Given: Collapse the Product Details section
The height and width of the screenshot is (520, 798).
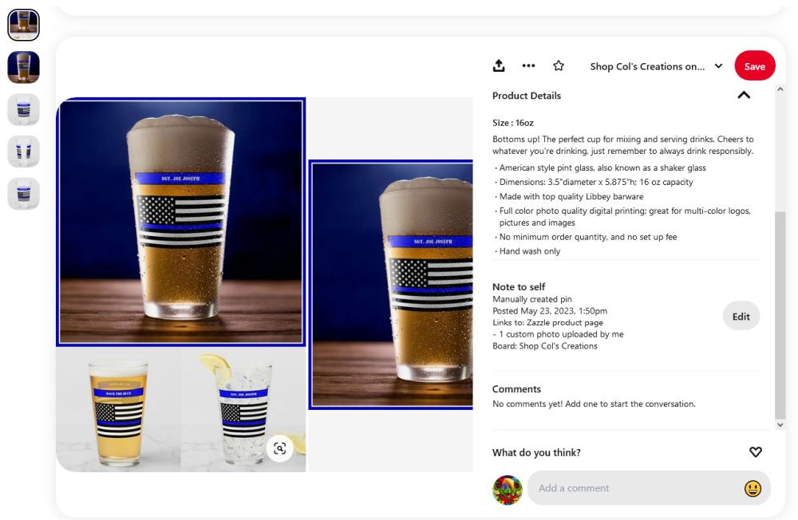Looking at the screenshot, I should tap(744, 95).
